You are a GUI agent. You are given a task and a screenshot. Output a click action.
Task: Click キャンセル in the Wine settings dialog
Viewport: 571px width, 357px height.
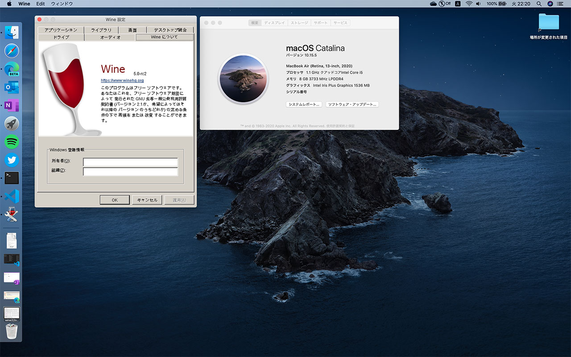(147, 200)
